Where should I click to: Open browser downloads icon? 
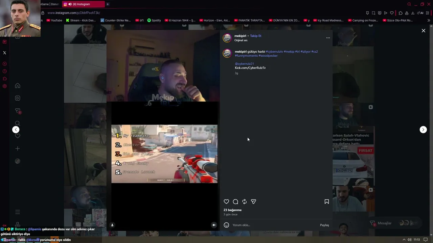(413, 13)
